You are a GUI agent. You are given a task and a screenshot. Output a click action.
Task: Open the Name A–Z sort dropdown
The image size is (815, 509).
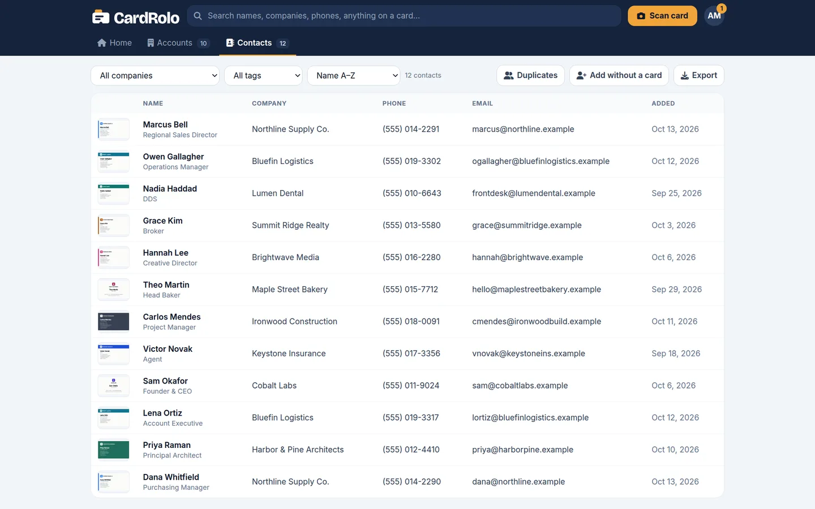pos(354,76)
